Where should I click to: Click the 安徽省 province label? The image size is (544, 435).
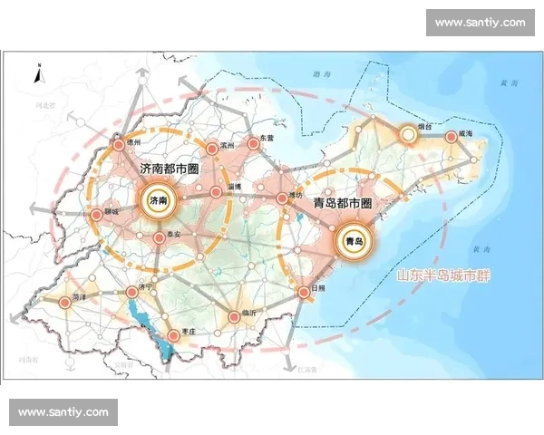pyautogui.click(x=124, y=364)
